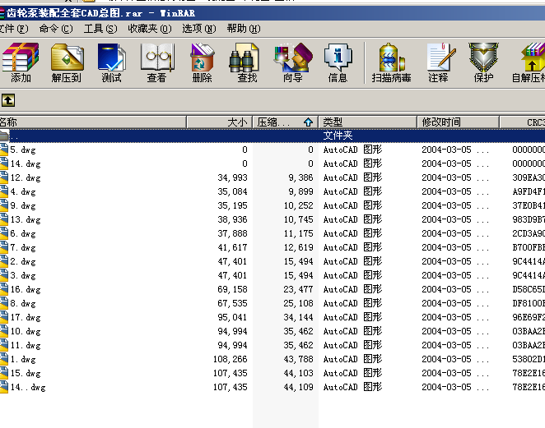Go up one folder level arrow button
545x428 pixels.
coord(8,100)
